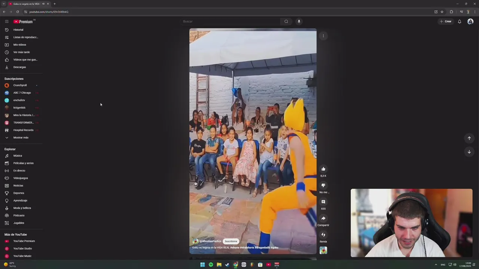Expand subscriptions with Mostrar más
Viewport: 479px width, 269px height.
(x=21, y=137)
